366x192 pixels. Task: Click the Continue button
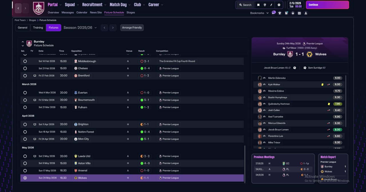point(327,5)
